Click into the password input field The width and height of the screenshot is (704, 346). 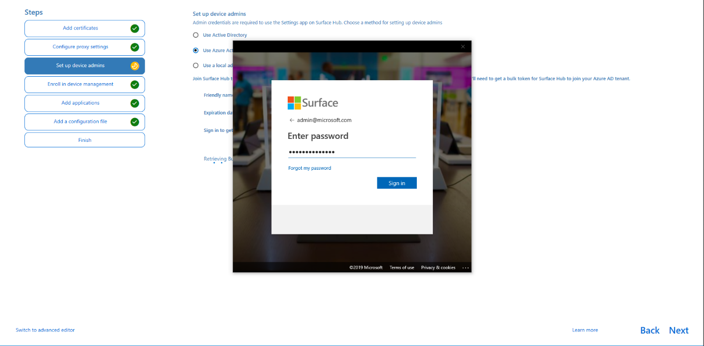coord(352,152)
